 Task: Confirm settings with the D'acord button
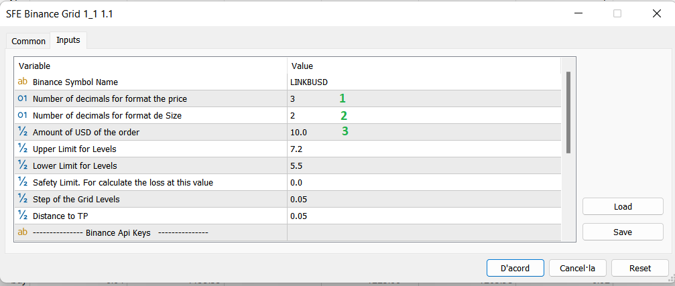click(x=515, y=268)
